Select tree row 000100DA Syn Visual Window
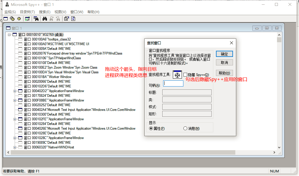The image size is (299, 176). 61,72
